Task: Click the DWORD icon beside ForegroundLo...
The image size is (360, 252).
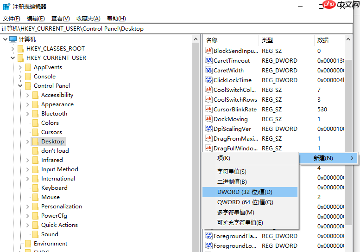Action: [x=208, y=246]
